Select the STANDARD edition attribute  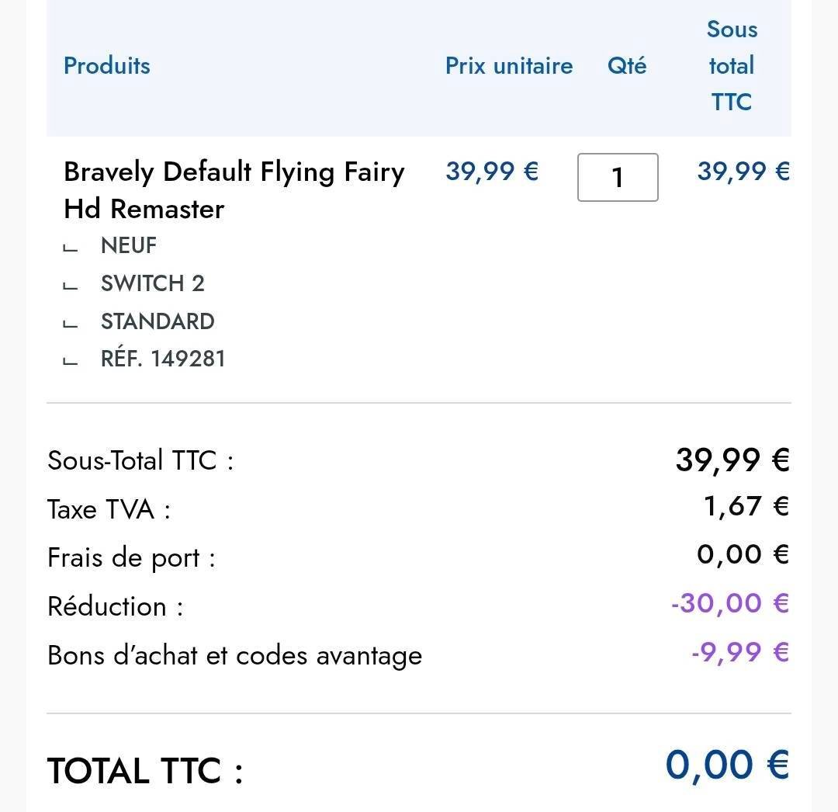click(x=158, y=321)
